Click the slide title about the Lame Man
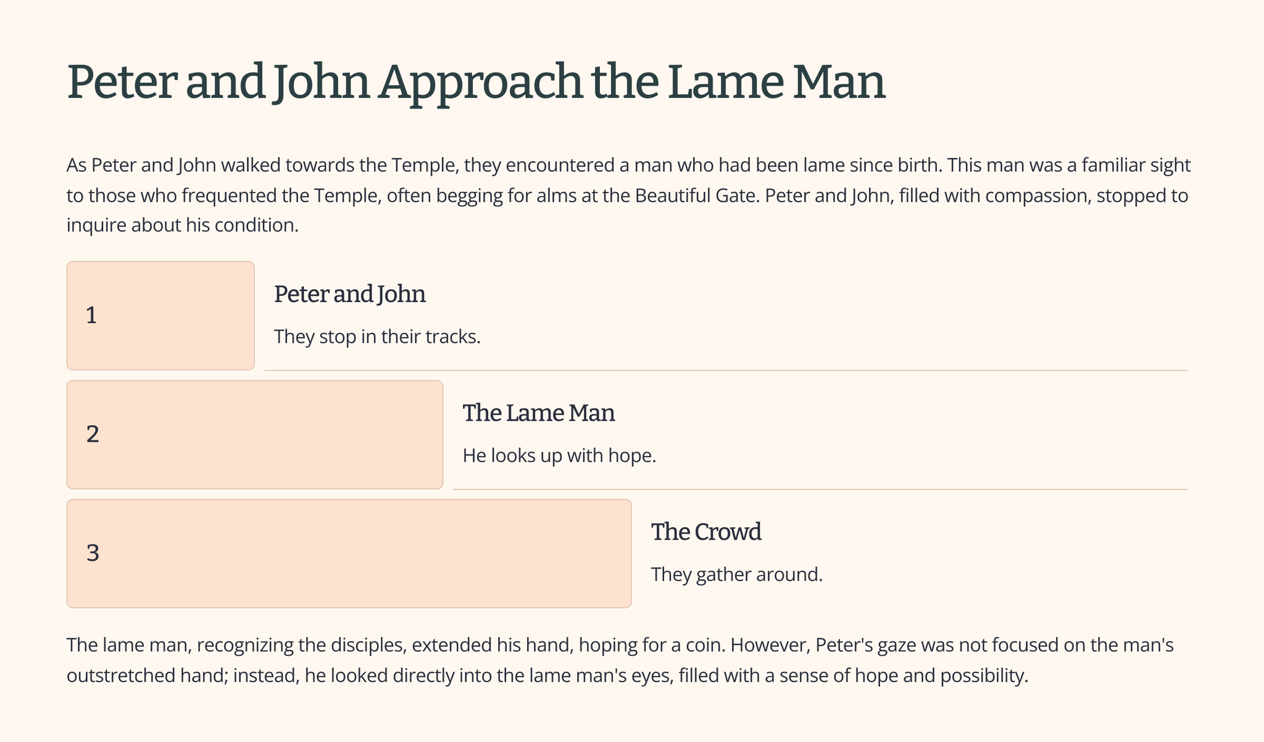The width and height of the screenshot is (1264, 742). [x=476, y=82]
